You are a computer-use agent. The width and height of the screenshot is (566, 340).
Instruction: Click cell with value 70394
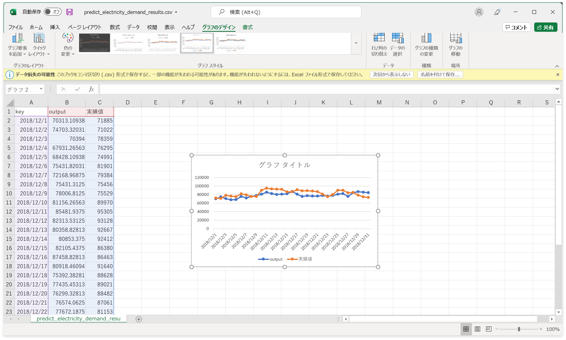(67, 139)
